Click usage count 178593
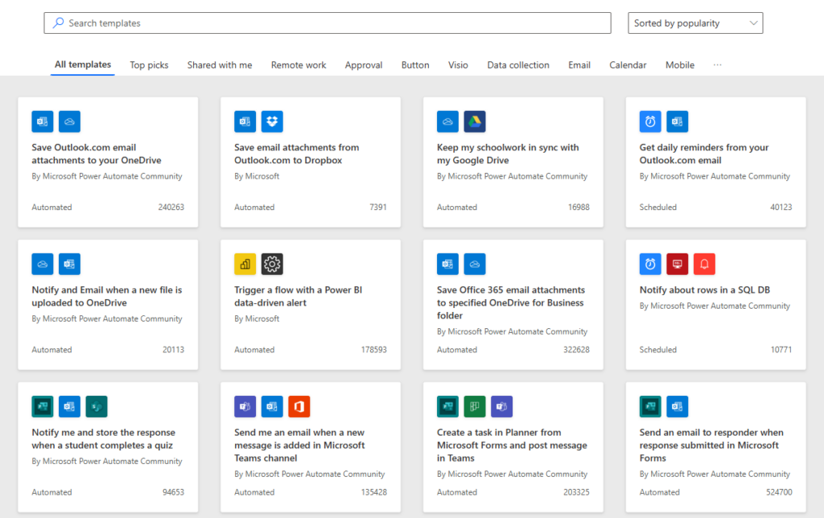824x518 pixels. 373,349
